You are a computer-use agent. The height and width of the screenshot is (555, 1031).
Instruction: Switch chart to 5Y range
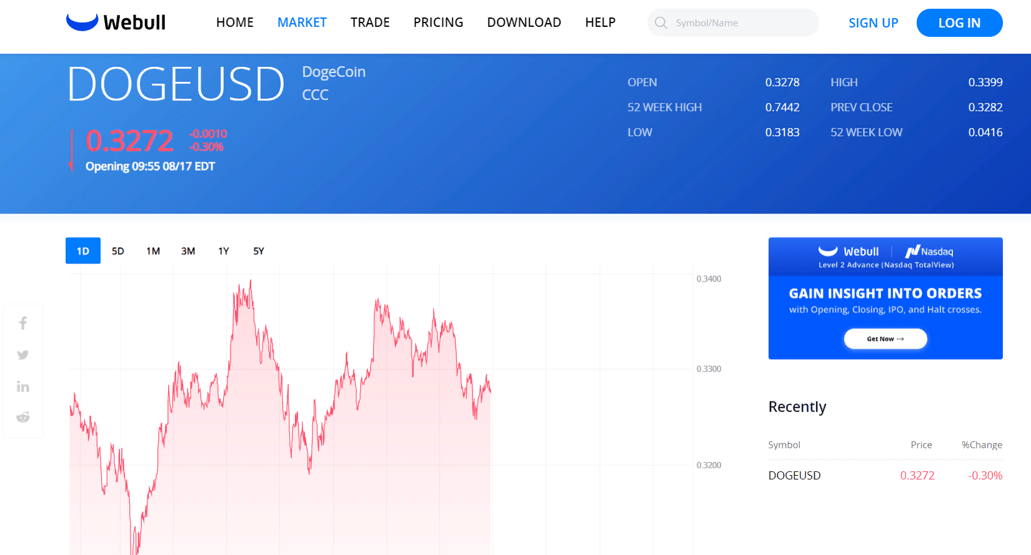pos(259,251)
